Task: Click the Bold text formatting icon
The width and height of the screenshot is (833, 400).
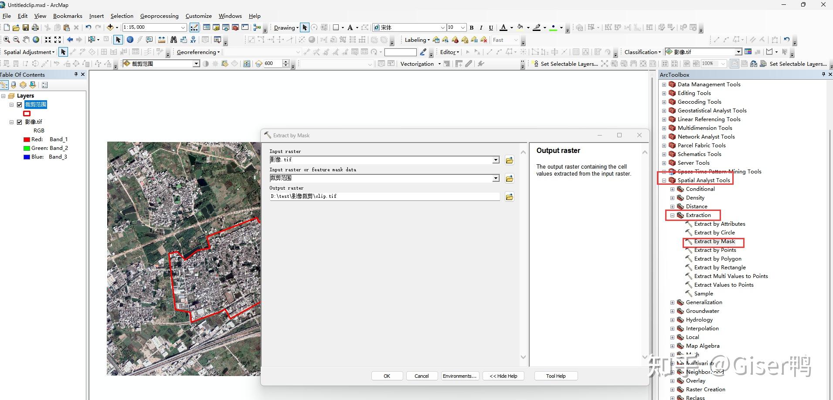Action: click(472, 27)
